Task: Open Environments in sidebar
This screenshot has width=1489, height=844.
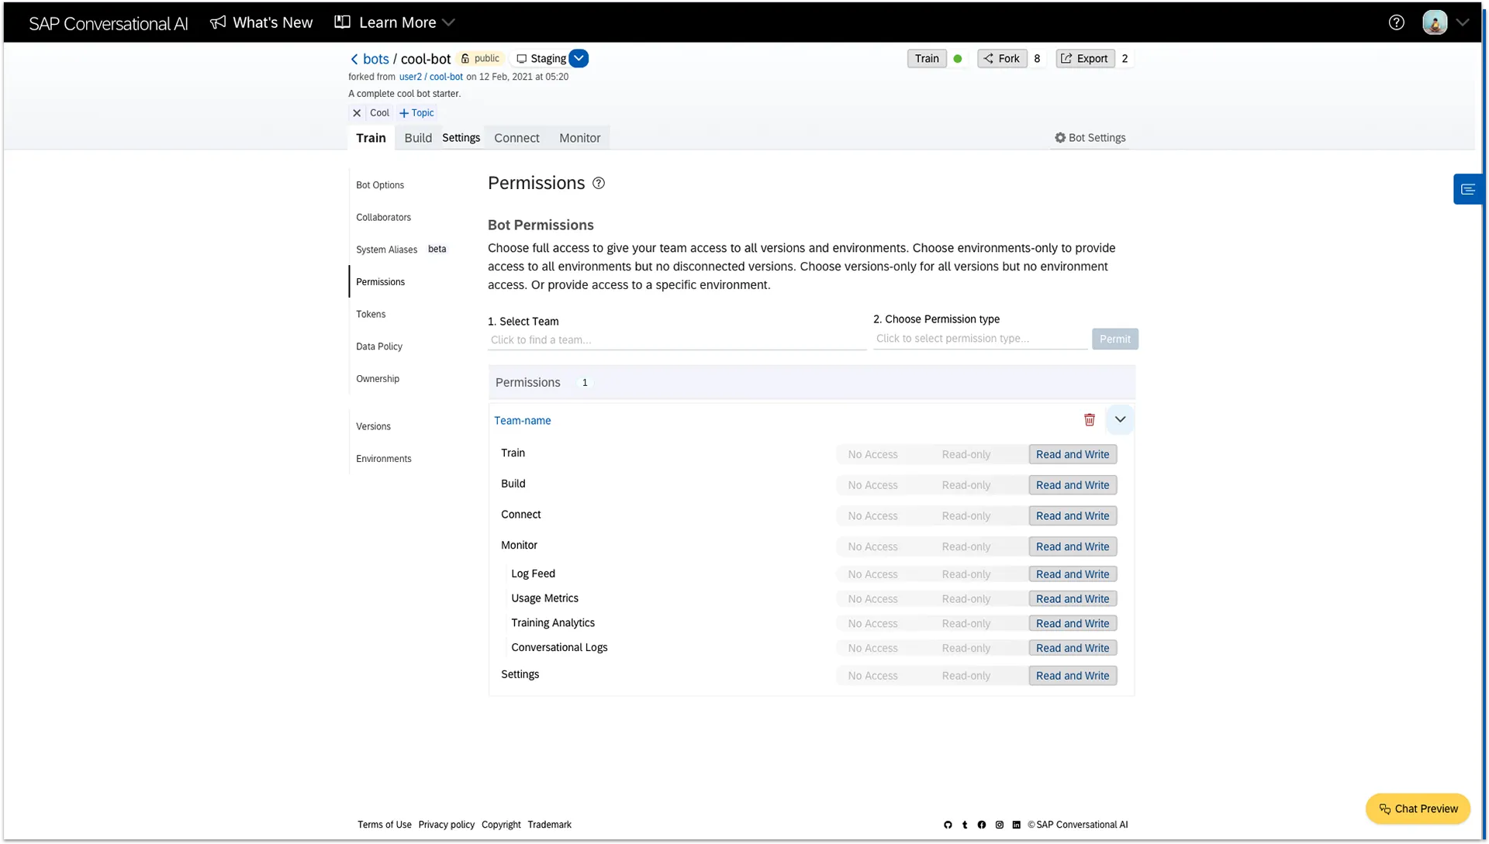Action: [x=384, y=460]
